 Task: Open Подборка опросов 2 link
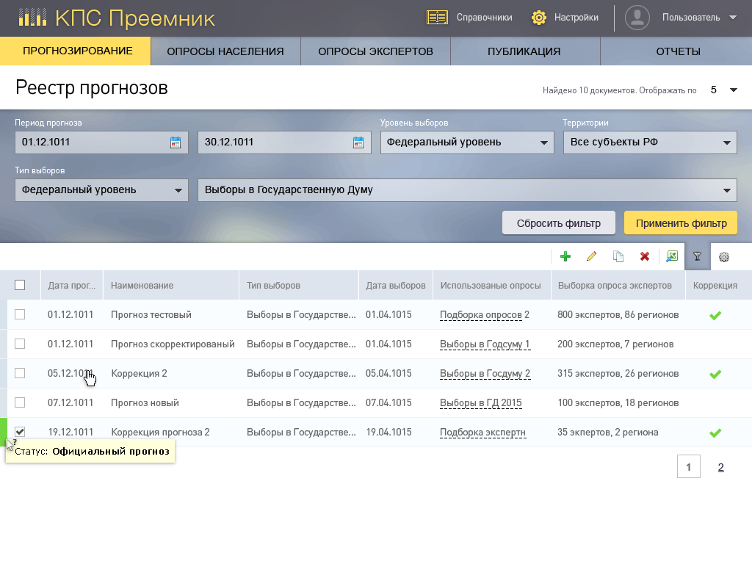(x=485, y=315)
